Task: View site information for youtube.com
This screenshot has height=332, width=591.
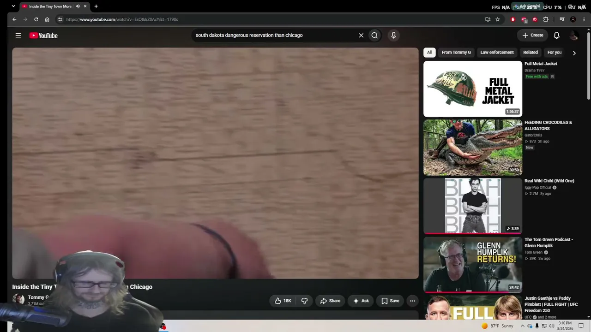Action: pyautogui.click(x=60, y=19)
